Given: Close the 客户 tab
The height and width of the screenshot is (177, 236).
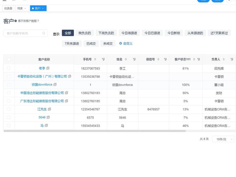Looking at the screenshot, I should click(x=43, y=9).
